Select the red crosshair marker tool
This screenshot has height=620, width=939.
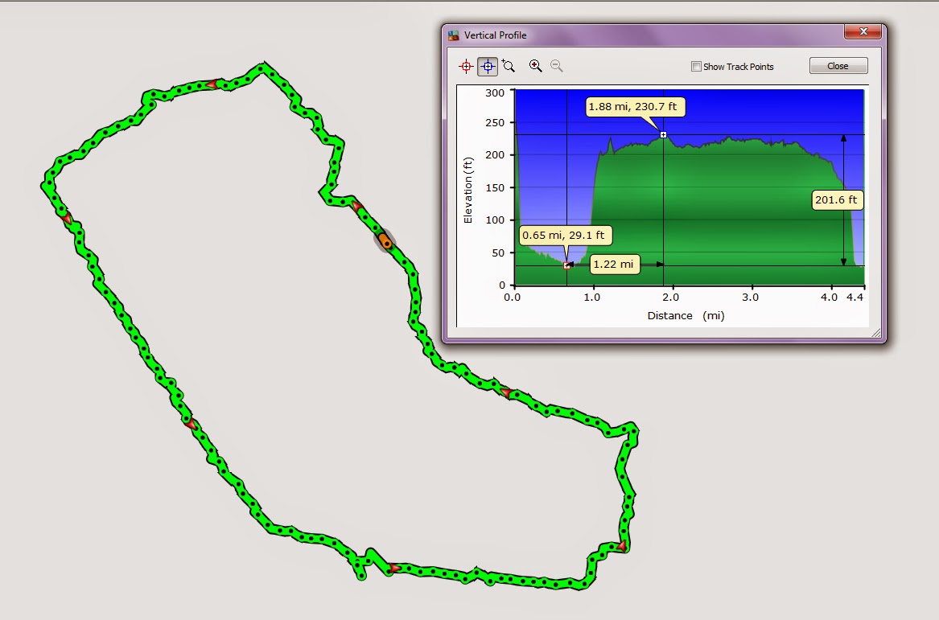click(466, 67)
